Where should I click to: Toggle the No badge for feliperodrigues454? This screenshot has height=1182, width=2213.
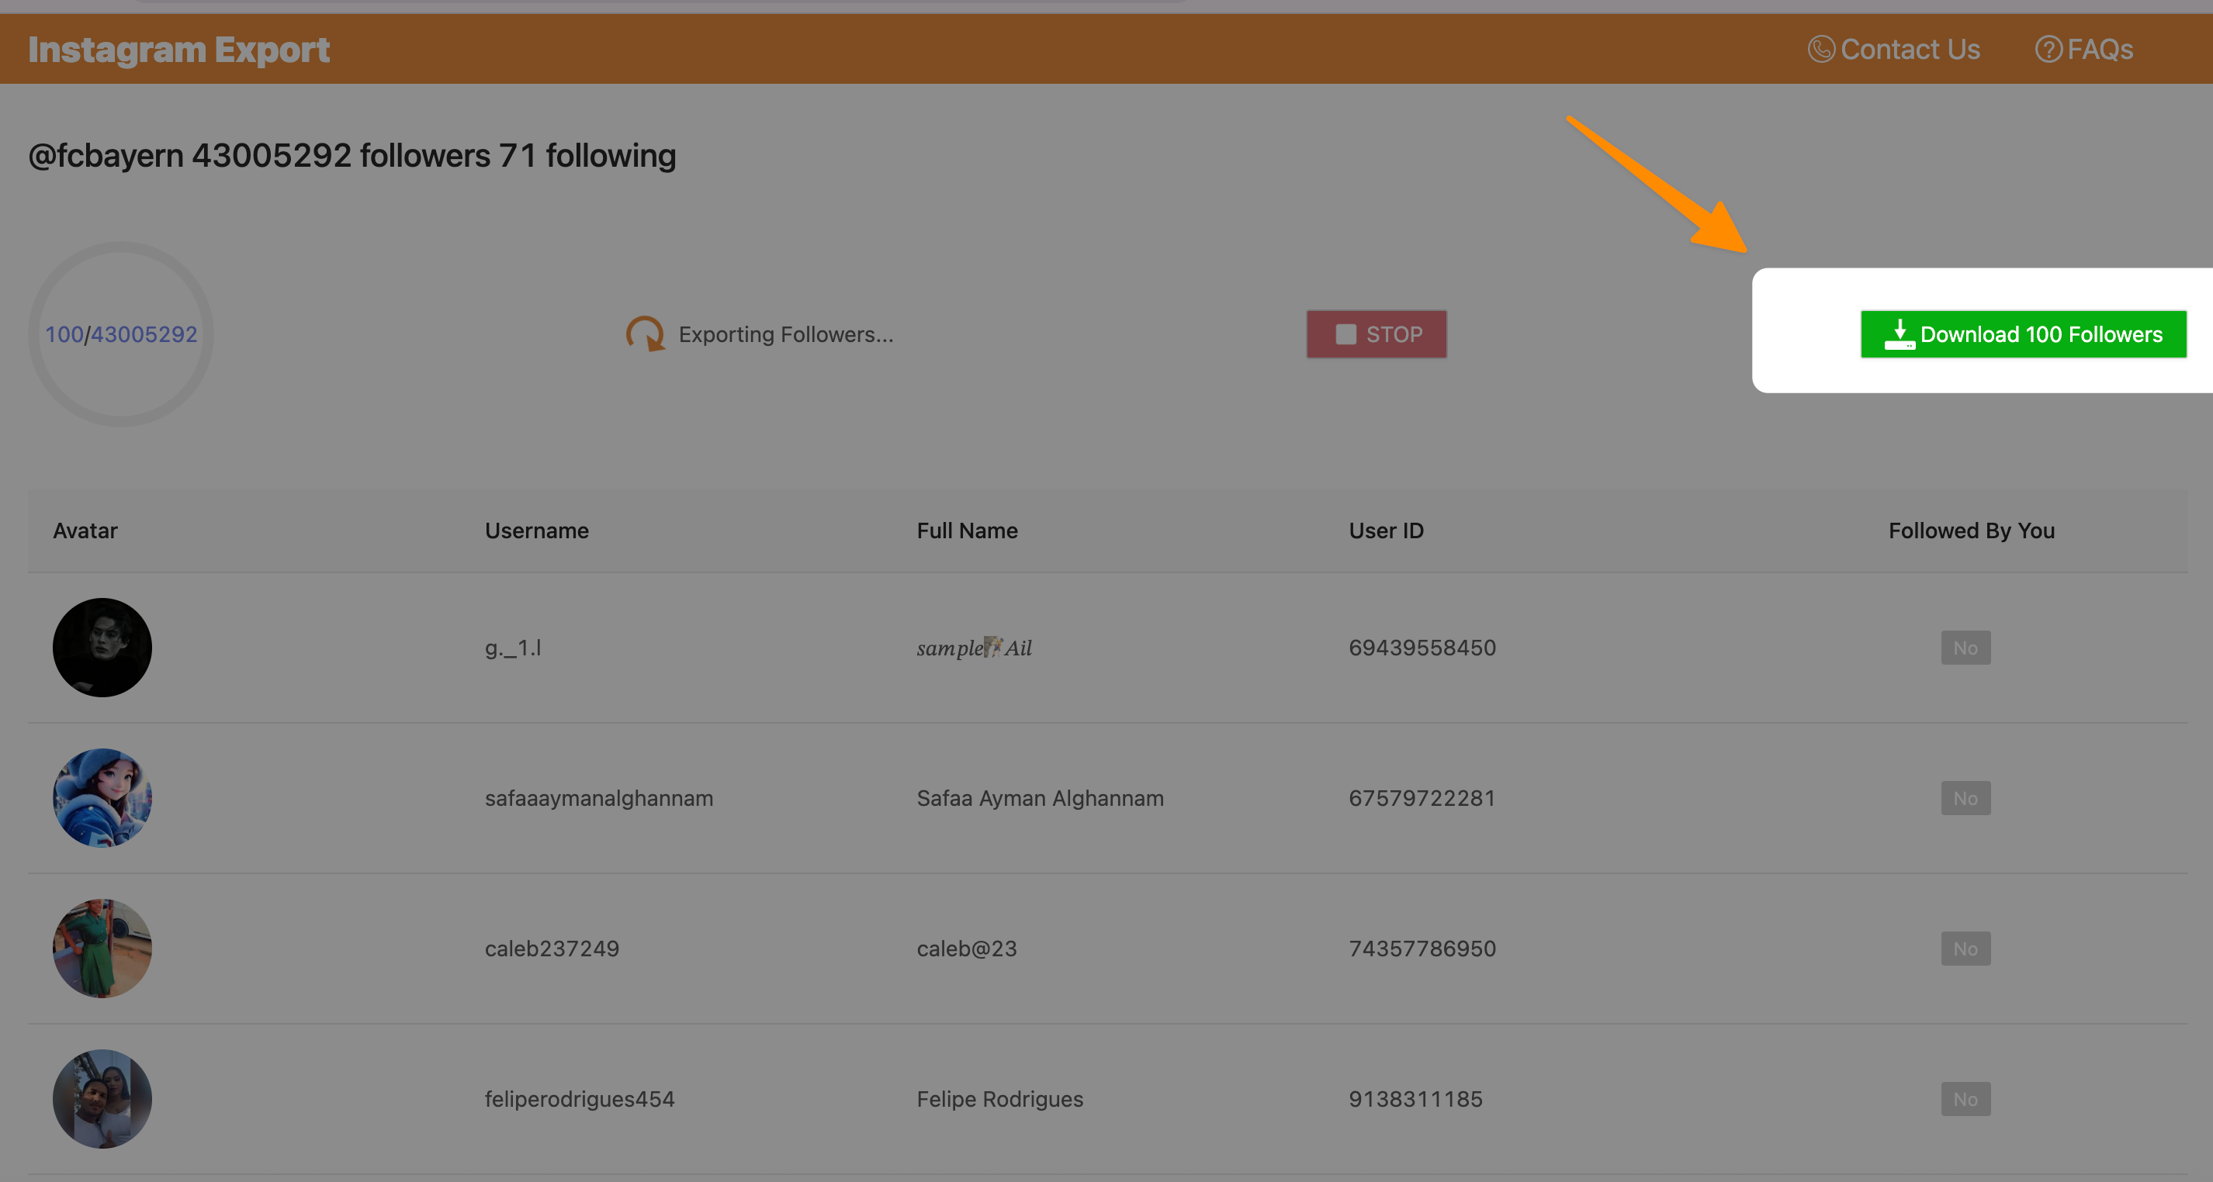click(1965, 1099)
